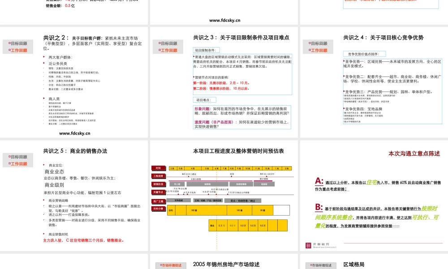Click the red 目标分解 row label

pyautogui.click(x=158, y=209)
